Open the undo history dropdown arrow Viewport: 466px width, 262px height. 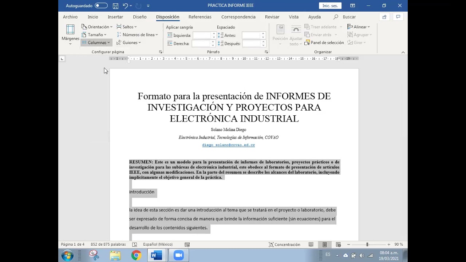(x=131, y=5)
